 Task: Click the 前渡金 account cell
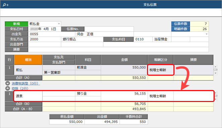88,67
